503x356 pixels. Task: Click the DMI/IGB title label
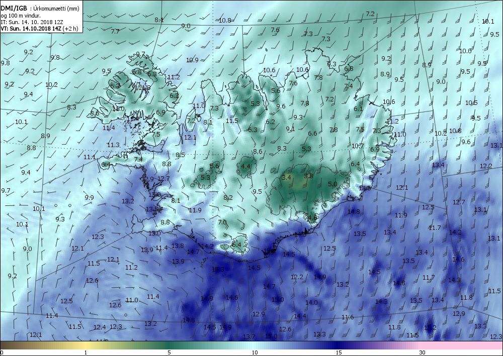14,9
